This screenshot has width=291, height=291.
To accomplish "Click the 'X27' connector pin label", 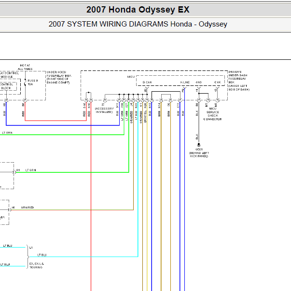I will pyautogui.click(x=127, y=106).
